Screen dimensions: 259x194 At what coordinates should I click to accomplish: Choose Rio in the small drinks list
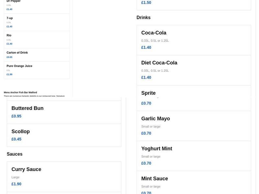(9, 36)
